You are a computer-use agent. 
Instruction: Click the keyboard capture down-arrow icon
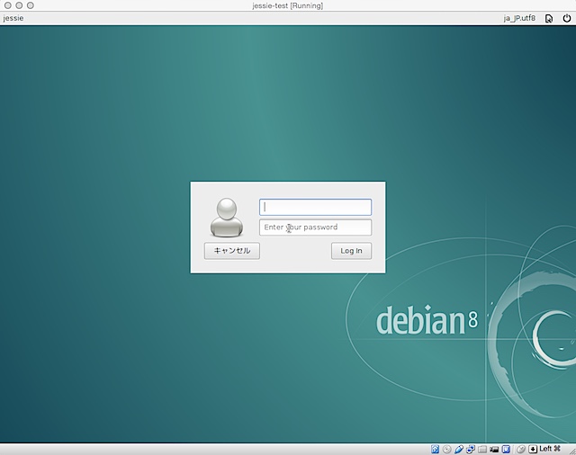click(x=533, y=449)
